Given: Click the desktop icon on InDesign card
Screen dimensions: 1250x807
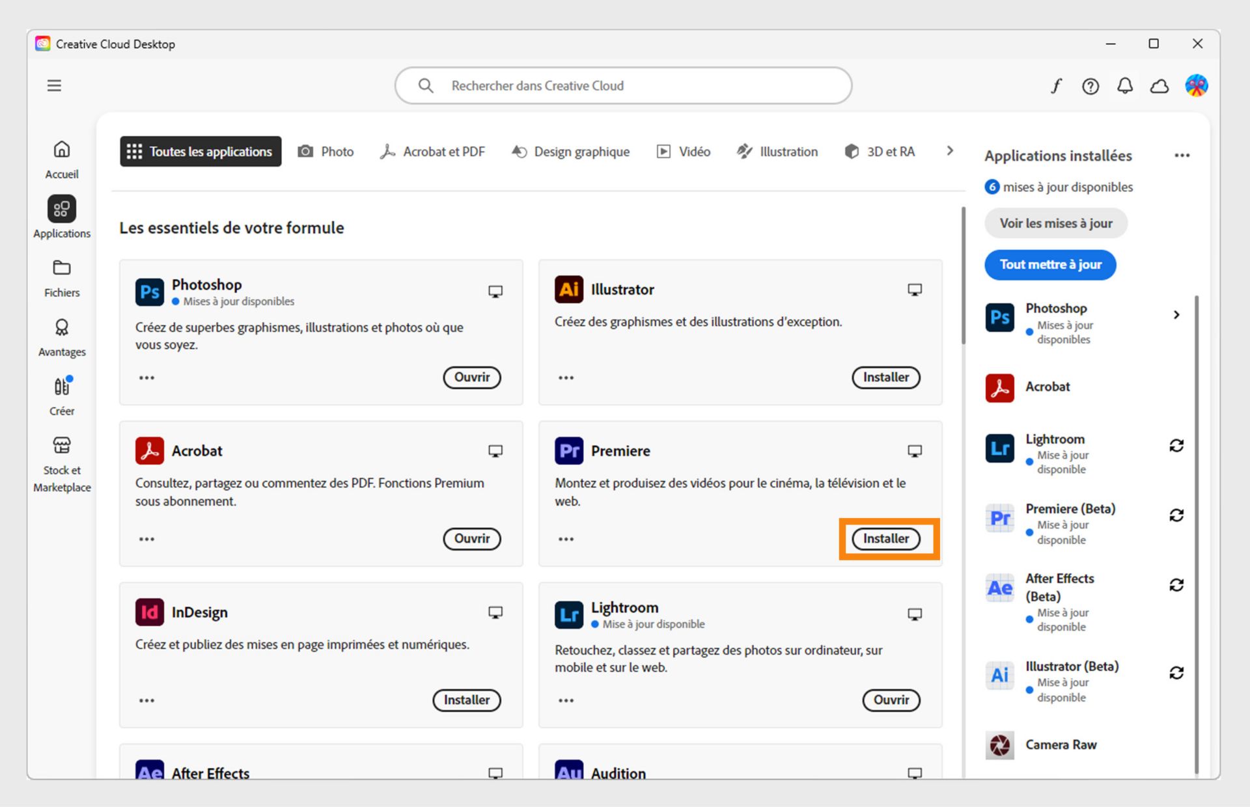Looking at the screenshot, I should 495,612.
